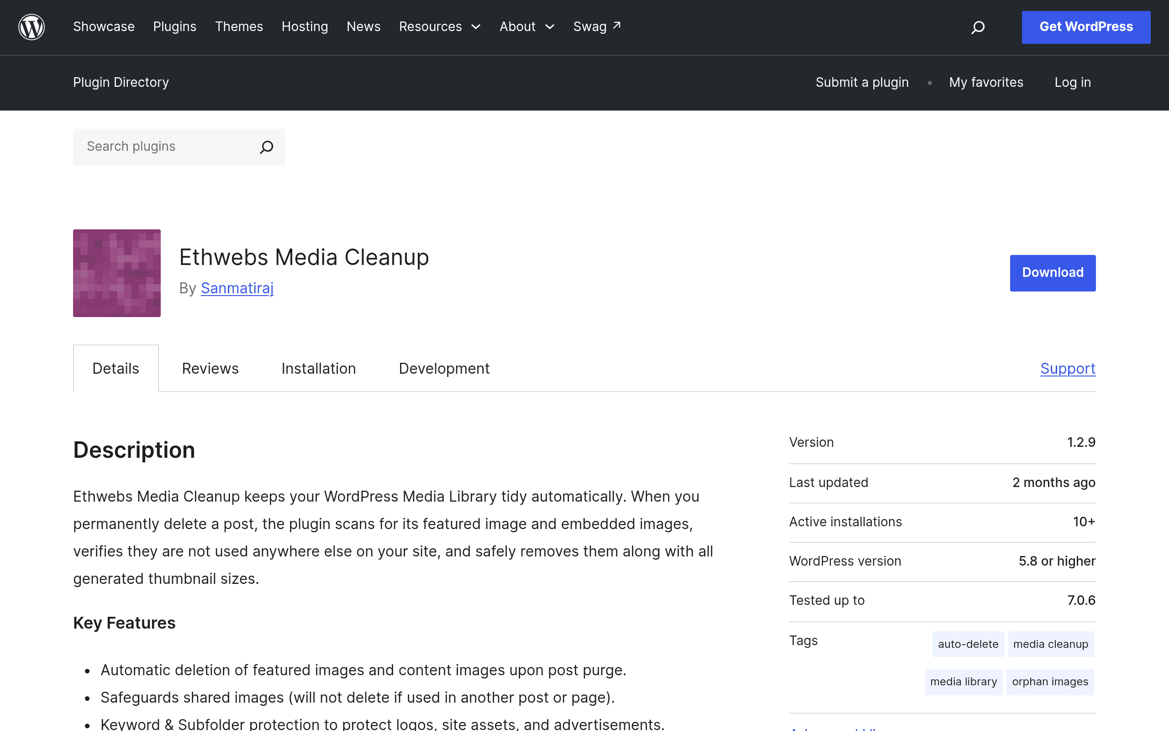
Task: Open the Hosting menu item
Action: point(305,26)
